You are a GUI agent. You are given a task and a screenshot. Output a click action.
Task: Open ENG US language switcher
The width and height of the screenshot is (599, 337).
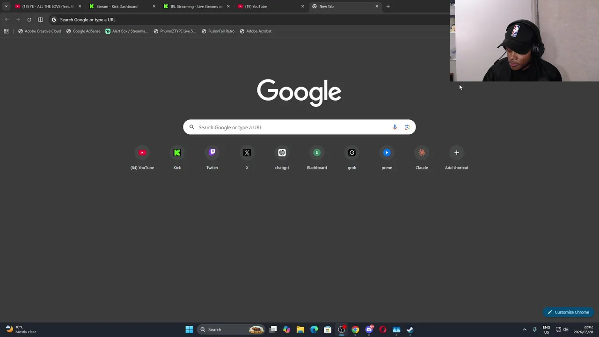[546, 330]
